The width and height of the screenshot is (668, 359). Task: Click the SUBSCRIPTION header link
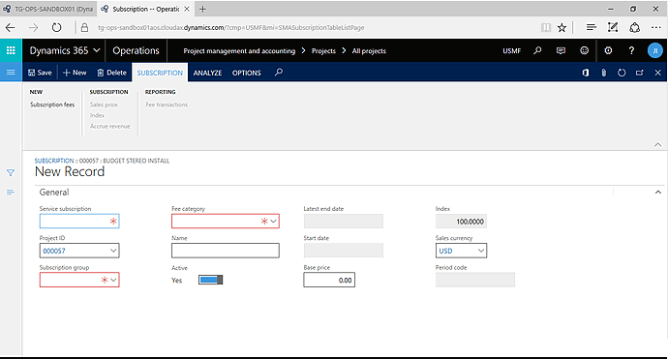tap(54, 161)
